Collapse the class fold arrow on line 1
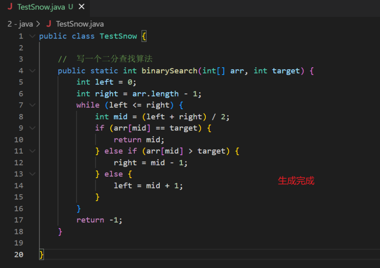380x268 pixels. (32, 36)
